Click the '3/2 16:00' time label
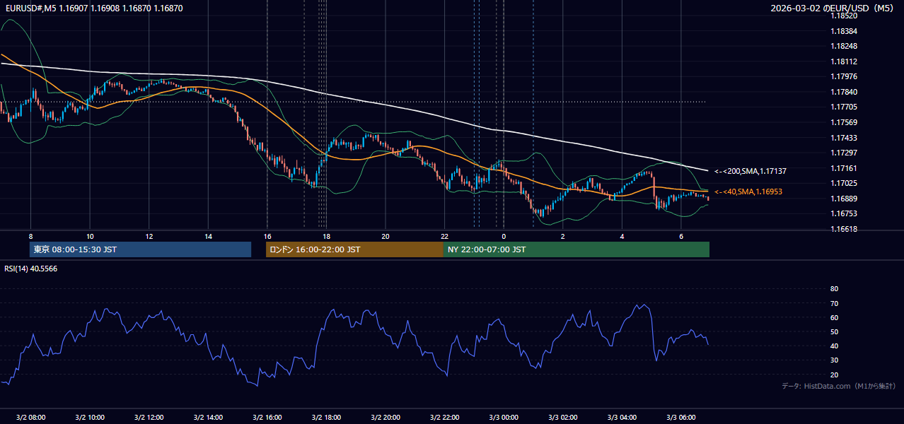 (x=267, y=417)
